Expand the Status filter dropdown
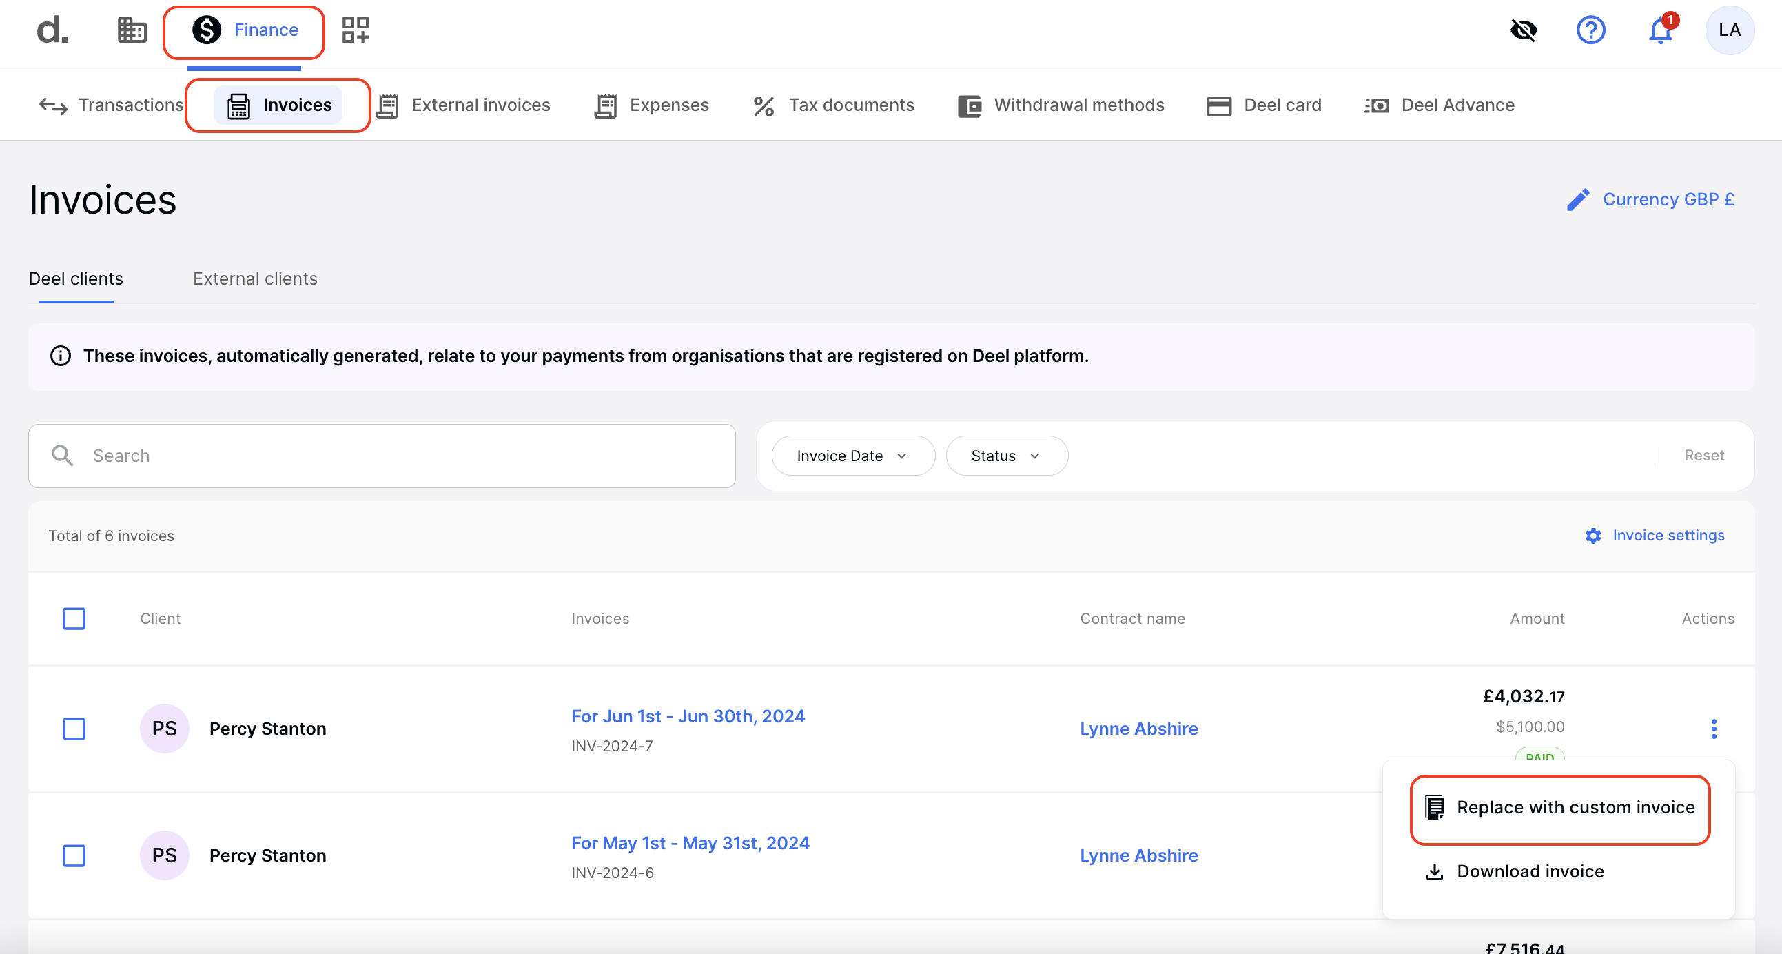Image resolution: width=1782 pixels, height=954 pixels. click(x=1007, y=456)
